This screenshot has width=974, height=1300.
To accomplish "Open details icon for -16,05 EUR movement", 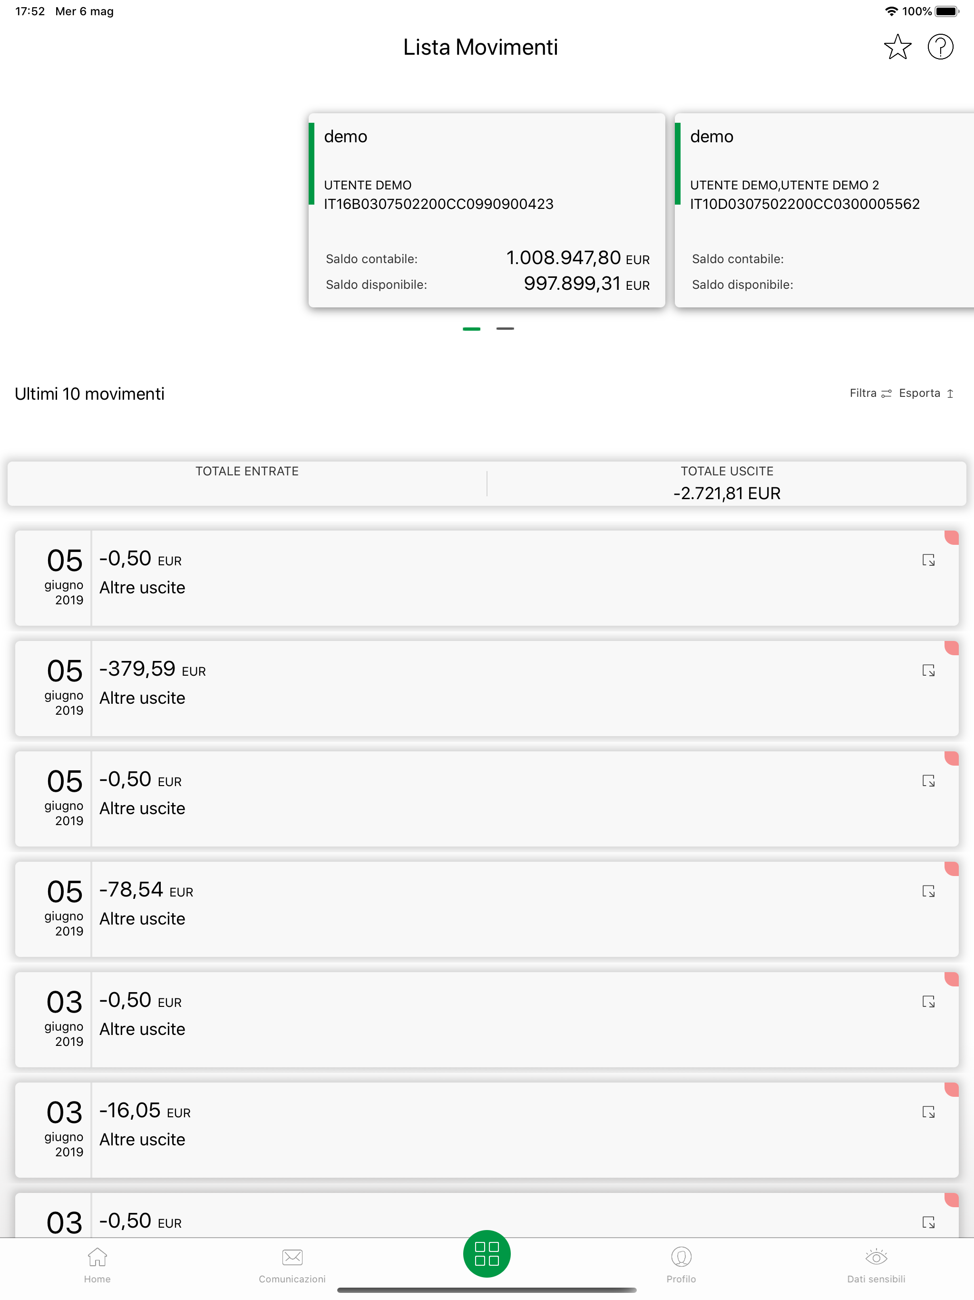I will pyautogui.click(x=928, y=1112).
